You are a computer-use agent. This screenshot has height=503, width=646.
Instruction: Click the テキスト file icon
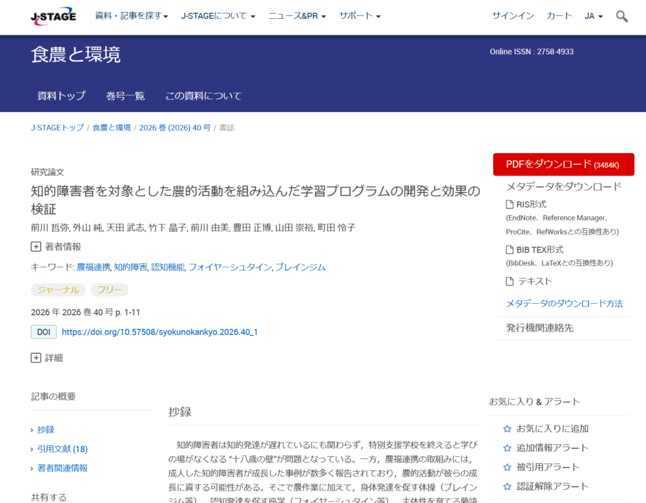click(x=510, y=281)
